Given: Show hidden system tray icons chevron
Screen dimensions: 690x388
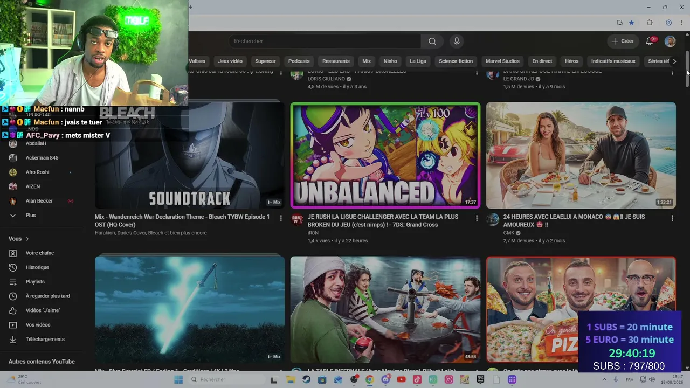Looking at the screenshot, I should [604, 379].
